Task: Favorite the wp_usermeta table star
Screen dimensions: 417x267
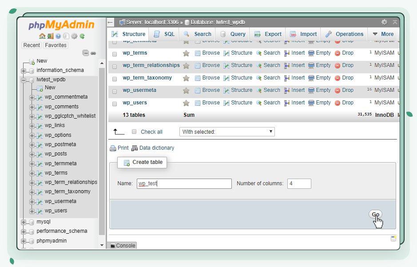Action: [x=186, y=91]
